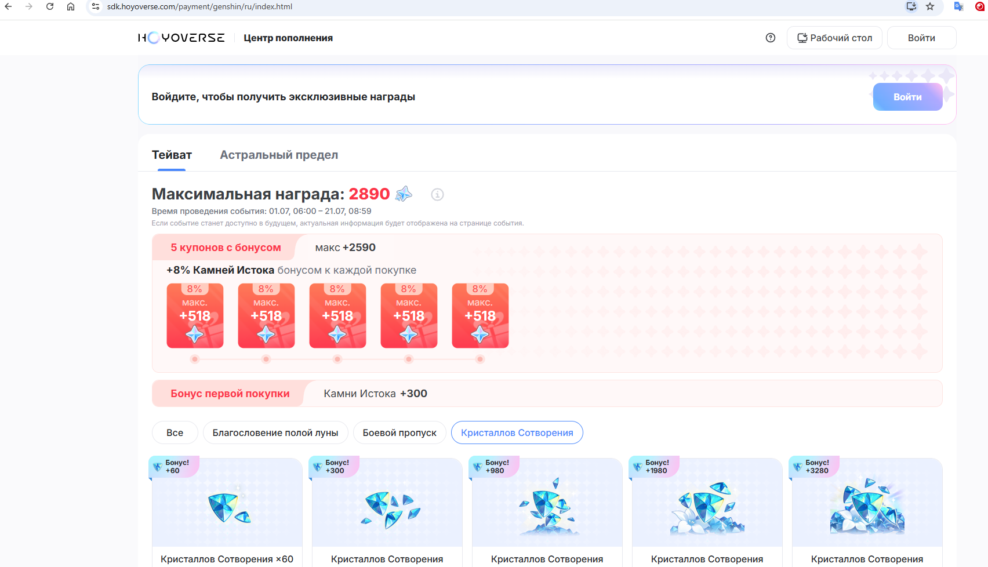Select the second 8% coupon card

[266, 316]
